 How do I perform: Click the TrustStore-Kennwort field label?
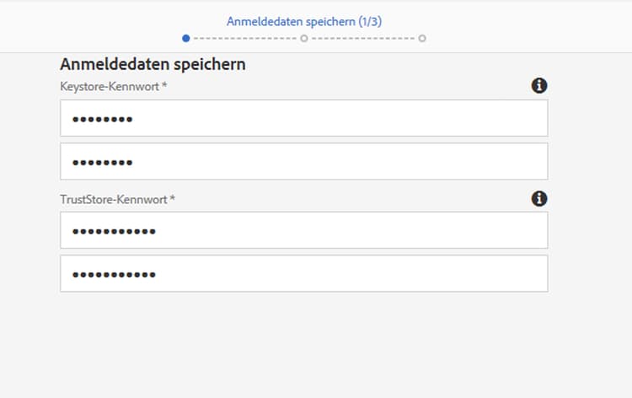tap(114, 199)
